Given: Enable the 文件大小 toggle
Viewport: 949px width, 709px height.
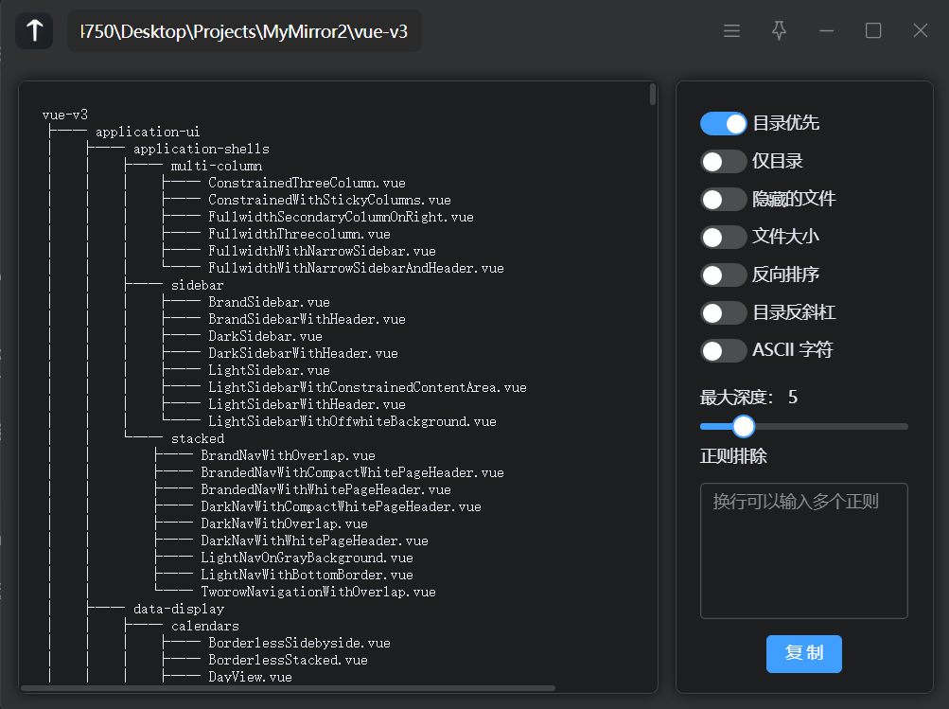Looking at the screenshot, I should (x=724, y=238).
